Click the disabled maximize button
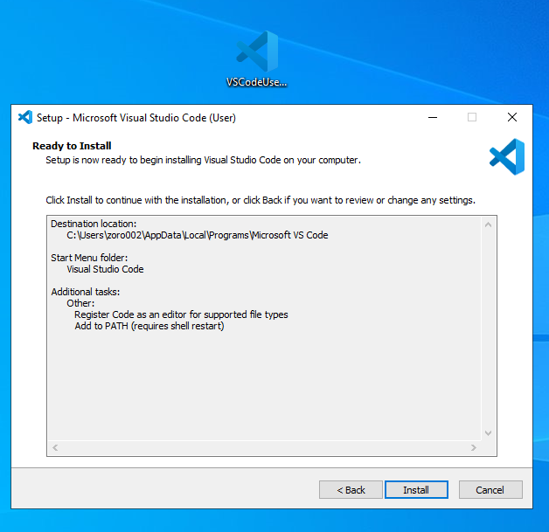This screenshot has height=532, width=549. point(472,118)
